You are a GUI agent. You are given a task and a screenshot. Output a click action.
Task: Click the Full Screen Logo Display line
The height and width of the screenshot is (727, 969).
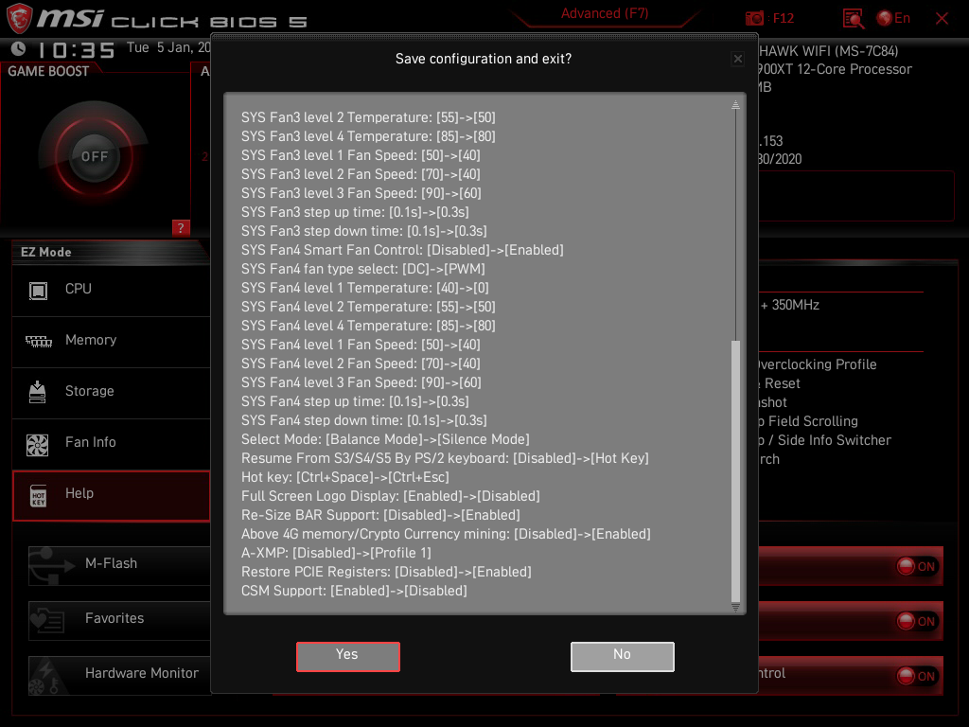click(391, 496)
